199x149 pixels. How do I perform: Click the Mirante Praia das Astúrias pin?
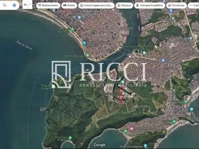[192, 109]
